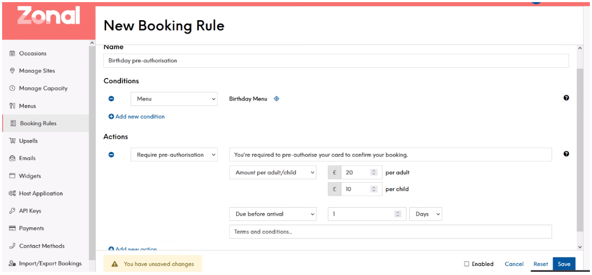The height and width of the screenshot is (275, 592).
Task: Tick the Enabled checkbox
Action: [467, 264]
